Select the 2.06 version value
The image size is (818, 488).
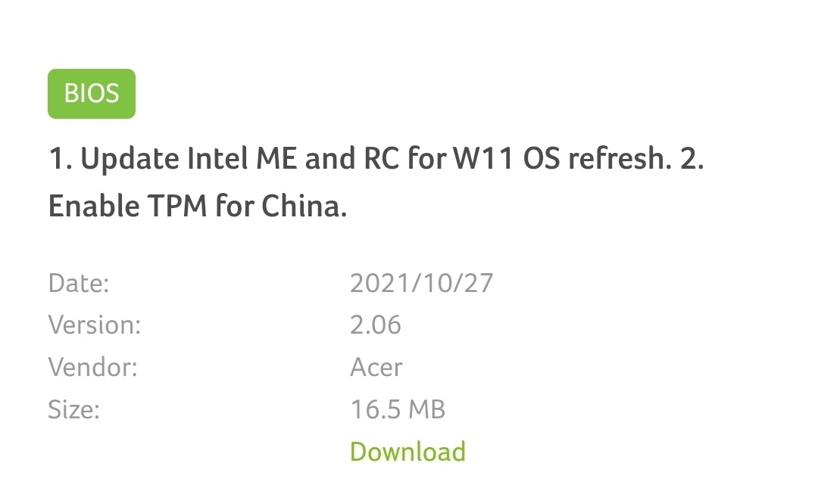click(376, 325)
